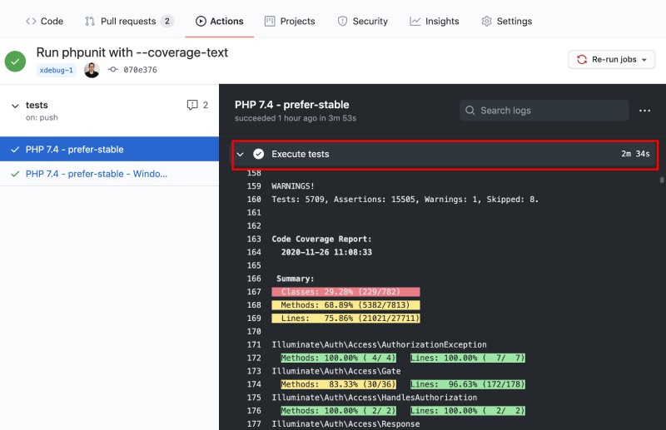Select the PHP 7.4 - prefer-stable job
The height and width of the screenshot is (430, 666).
click(x=110, y=149)
